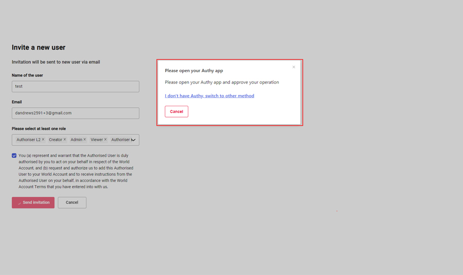
Task: Click the loading spinner on Send invitation
Action: (x=19, y=203)
